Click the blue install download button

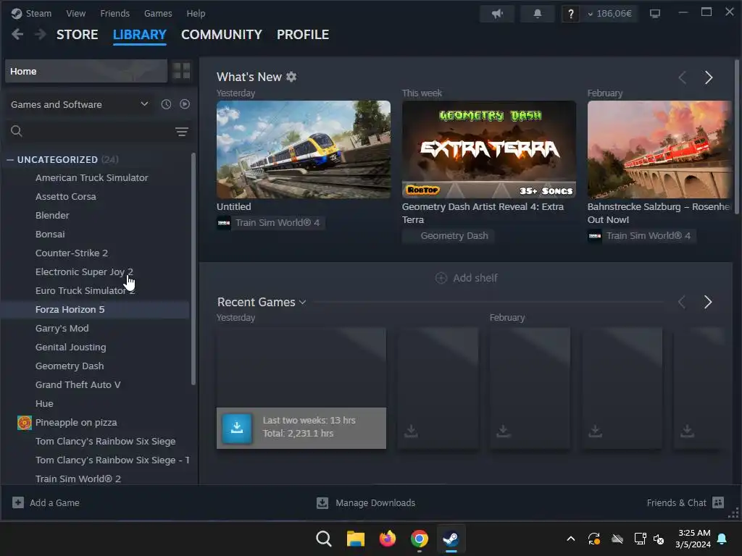tap(237, 429)
